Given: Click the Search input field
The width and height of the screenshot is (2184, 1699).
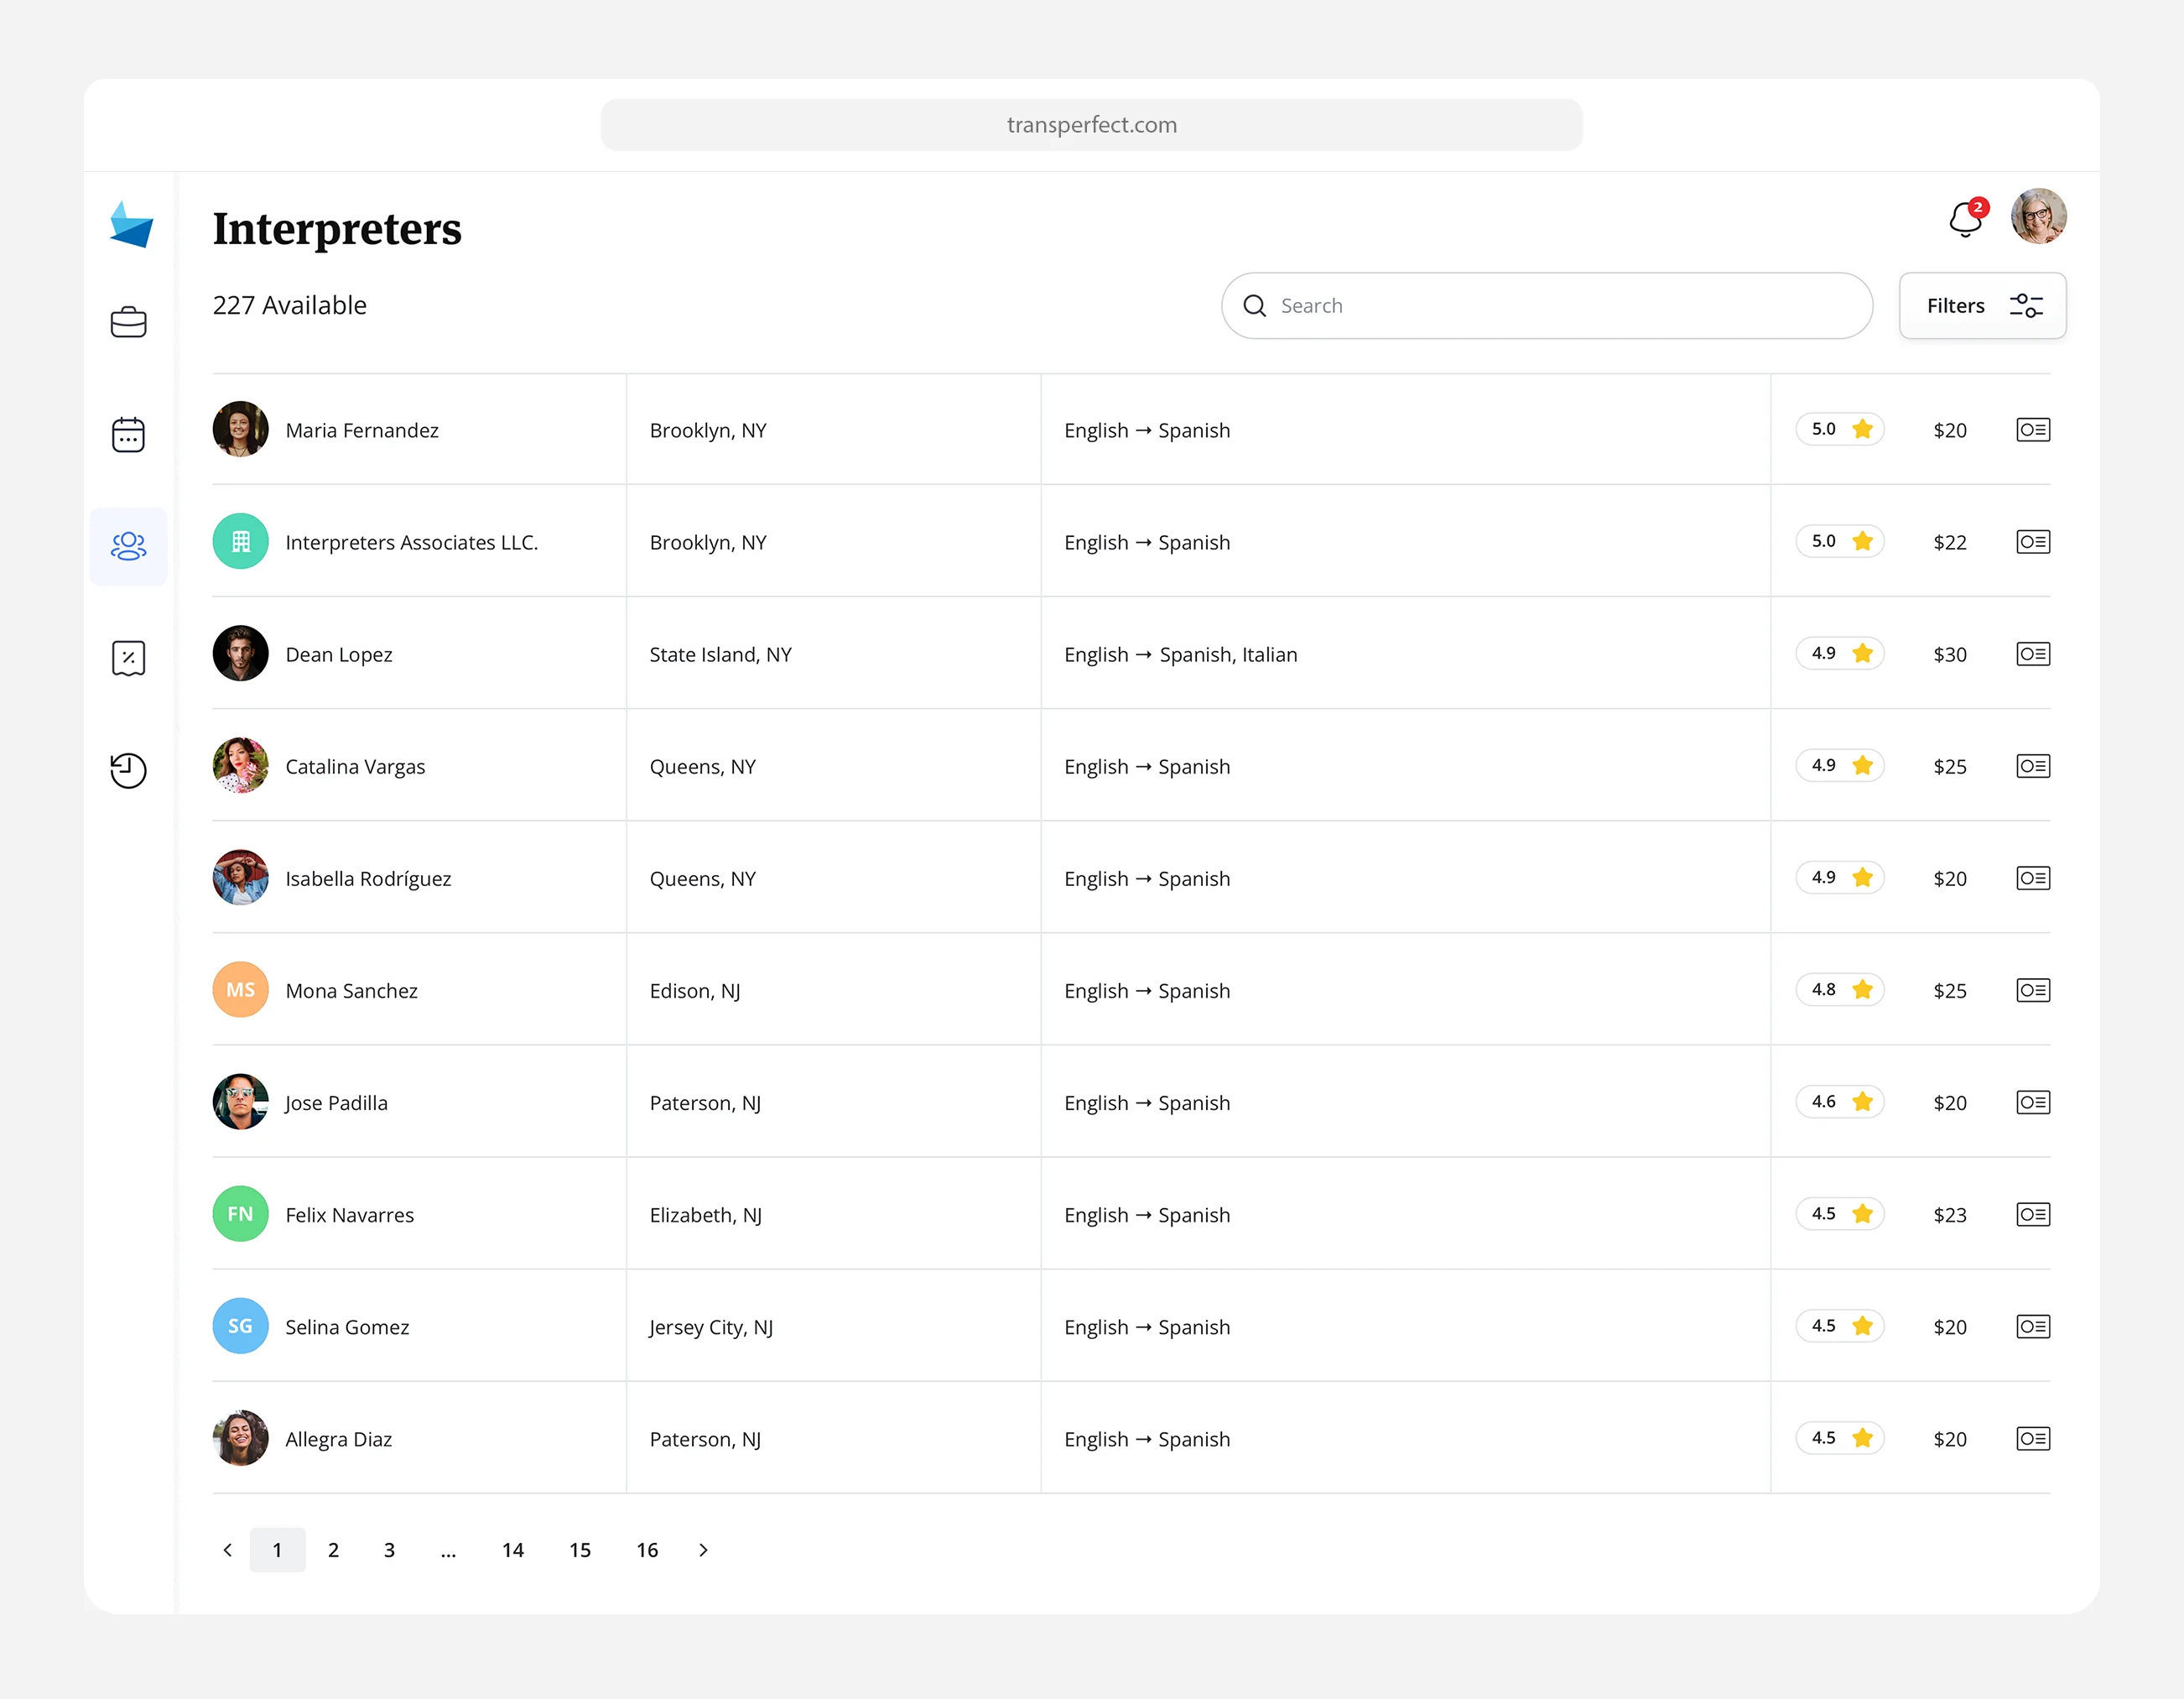Looking at the screenshot, I should [x=1560, y=306].
